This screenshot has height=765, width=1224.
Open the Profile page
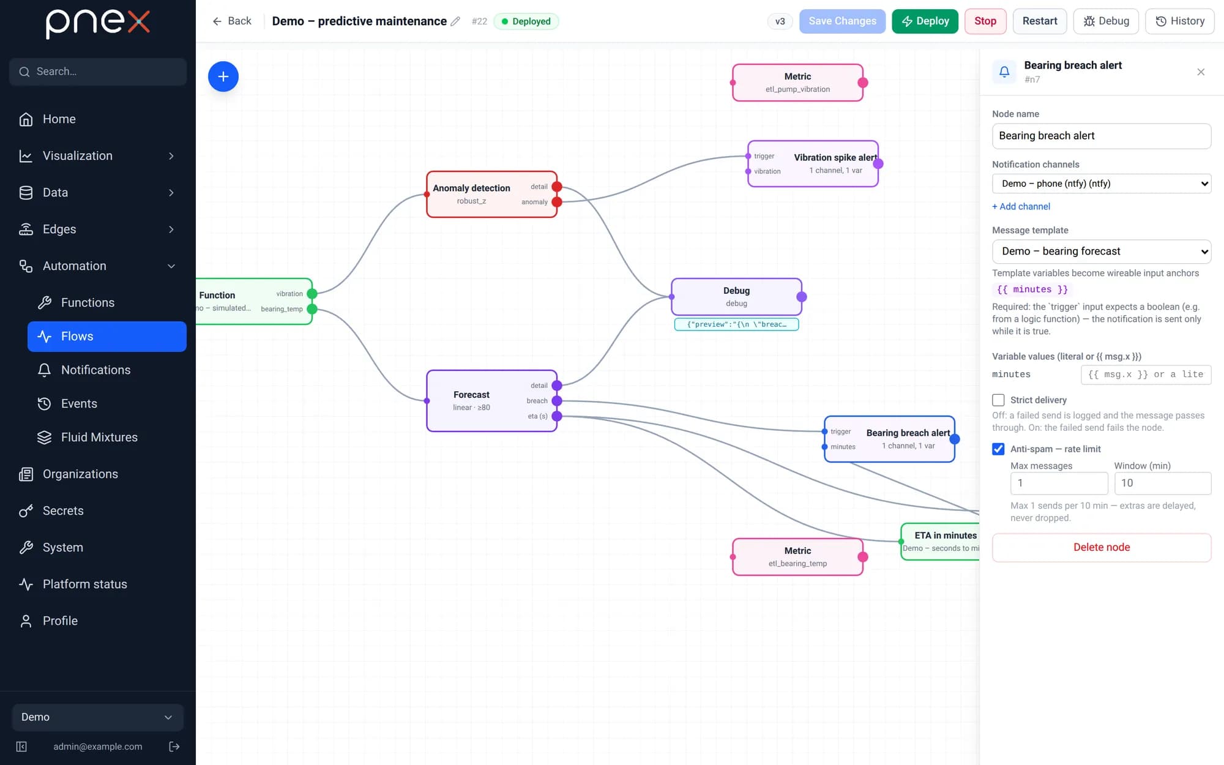coord(98,621)
